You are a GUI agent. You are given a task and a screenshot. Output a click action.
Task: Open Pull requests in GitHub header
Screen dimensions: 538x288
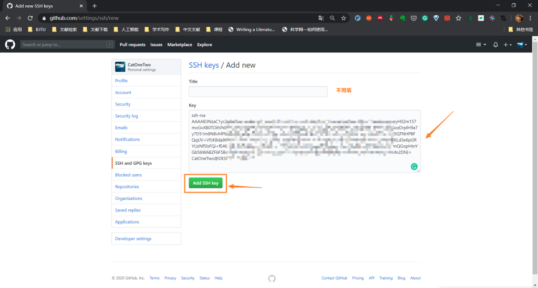pos(132,45)
